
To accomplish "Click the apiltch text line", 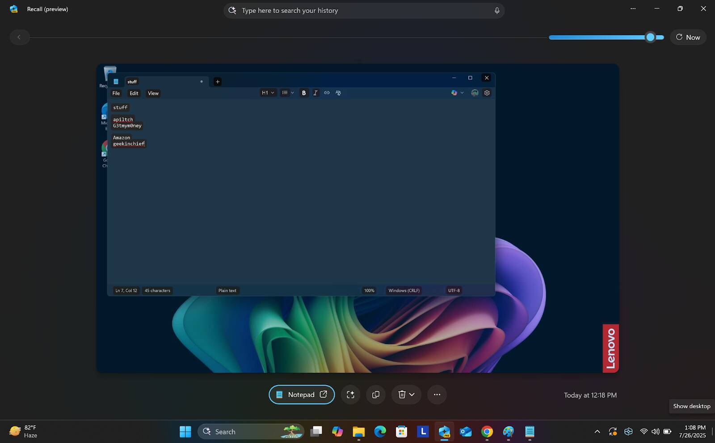I will pyautogui.click(x=123, y=120).
